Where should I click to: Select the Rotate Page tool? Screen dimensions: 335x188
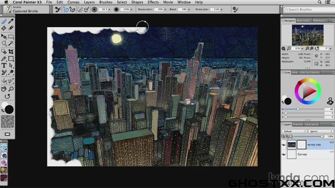(x=7, y=96)
